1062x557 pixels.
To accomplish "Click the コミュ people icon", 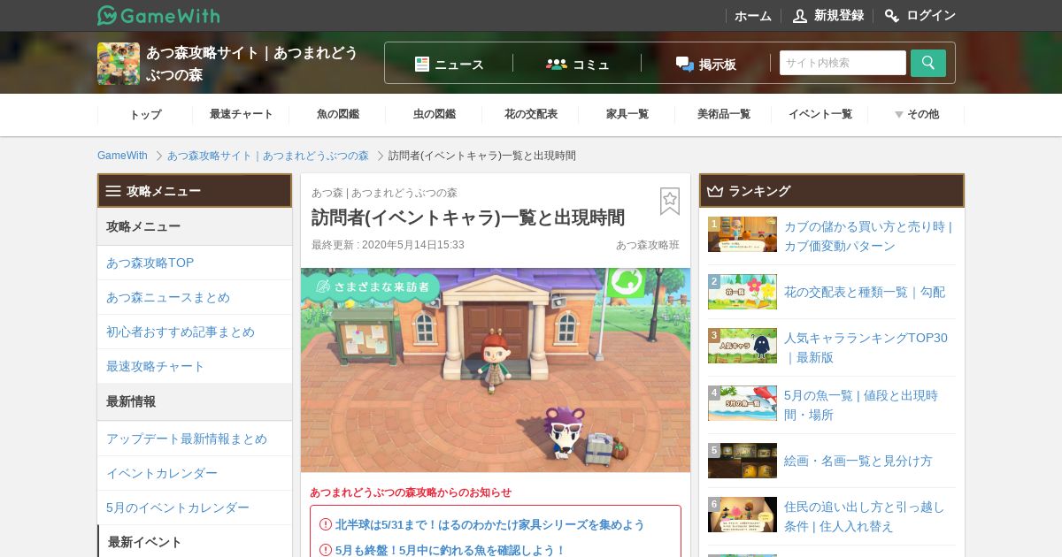I will click(x=557, y=64).
